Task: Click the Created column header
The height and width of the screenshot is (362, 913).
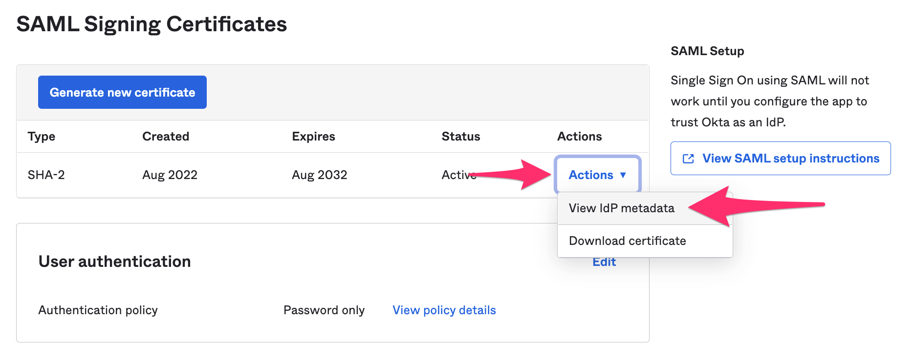Action: (x=165, y=137)
